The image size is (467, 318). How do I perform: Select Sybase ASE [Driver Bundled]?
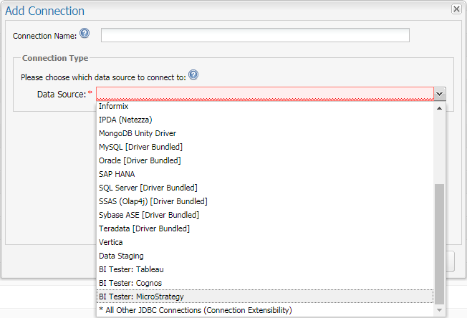pyautogui.click(x=149, y=215)
